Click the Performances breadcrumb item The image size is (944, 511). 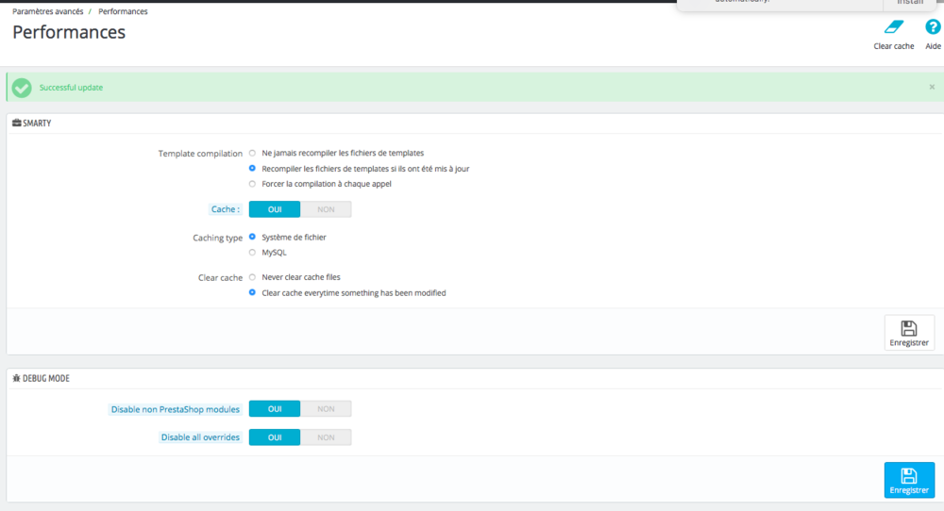(123, 11)
